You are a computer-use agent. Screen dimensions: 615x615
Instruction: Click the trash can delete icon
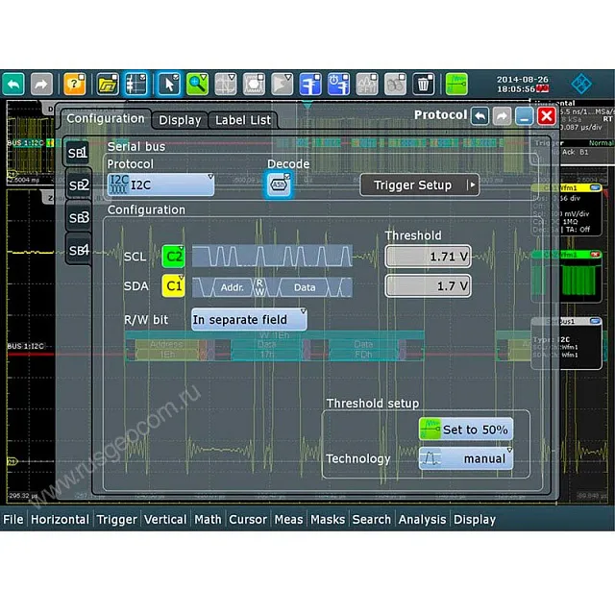click(x=423, y=85)
